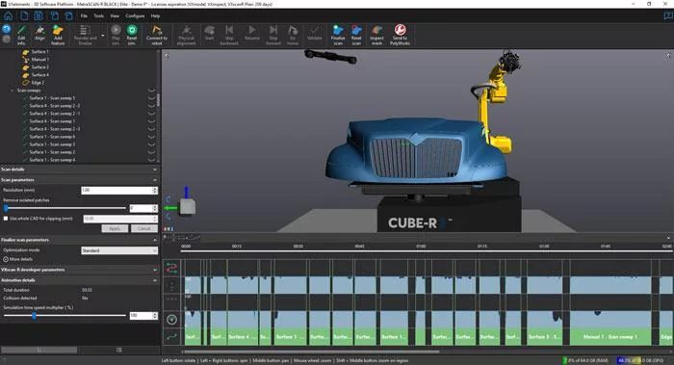Adjust Simulation time speed multiplier slider

(34, 316)
